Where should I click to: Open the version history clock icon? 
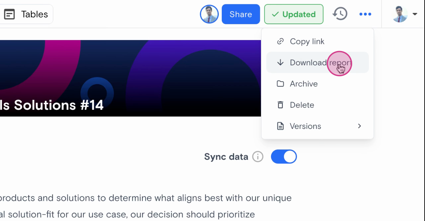click(340, 14)
